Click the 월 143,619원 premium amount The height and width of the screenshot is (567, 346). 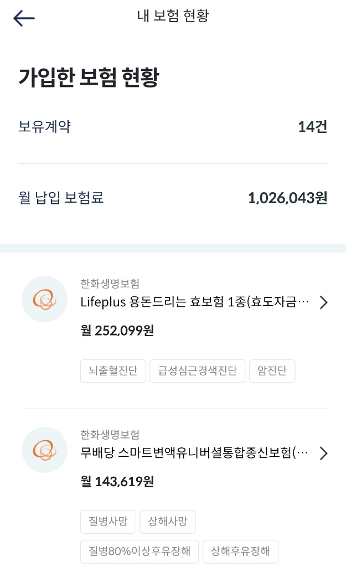117,482
